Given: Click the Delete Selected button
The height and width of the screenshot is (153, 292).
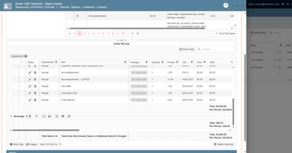Looking at the screenshot, I should (224, 144).
